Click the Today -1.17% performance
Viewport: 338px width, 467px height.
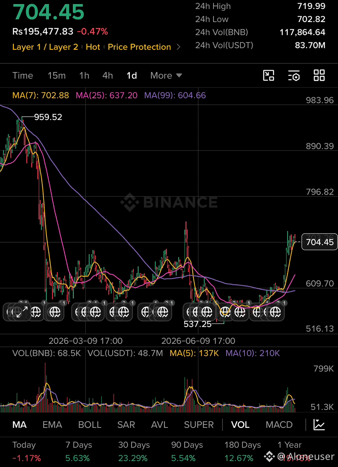[x=27, y=451]
